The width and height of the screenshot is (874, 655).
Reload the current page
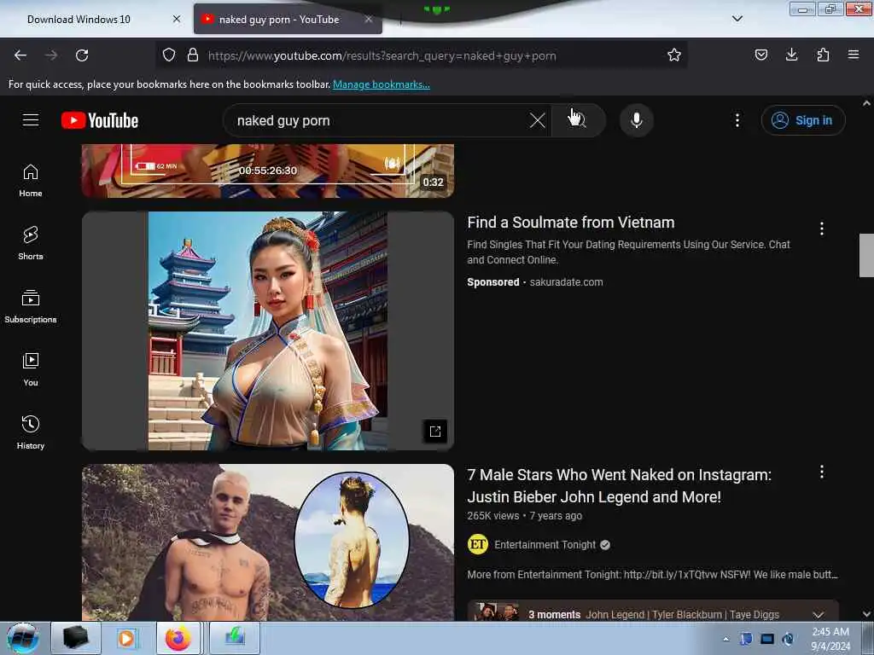[x=82, y=55]
